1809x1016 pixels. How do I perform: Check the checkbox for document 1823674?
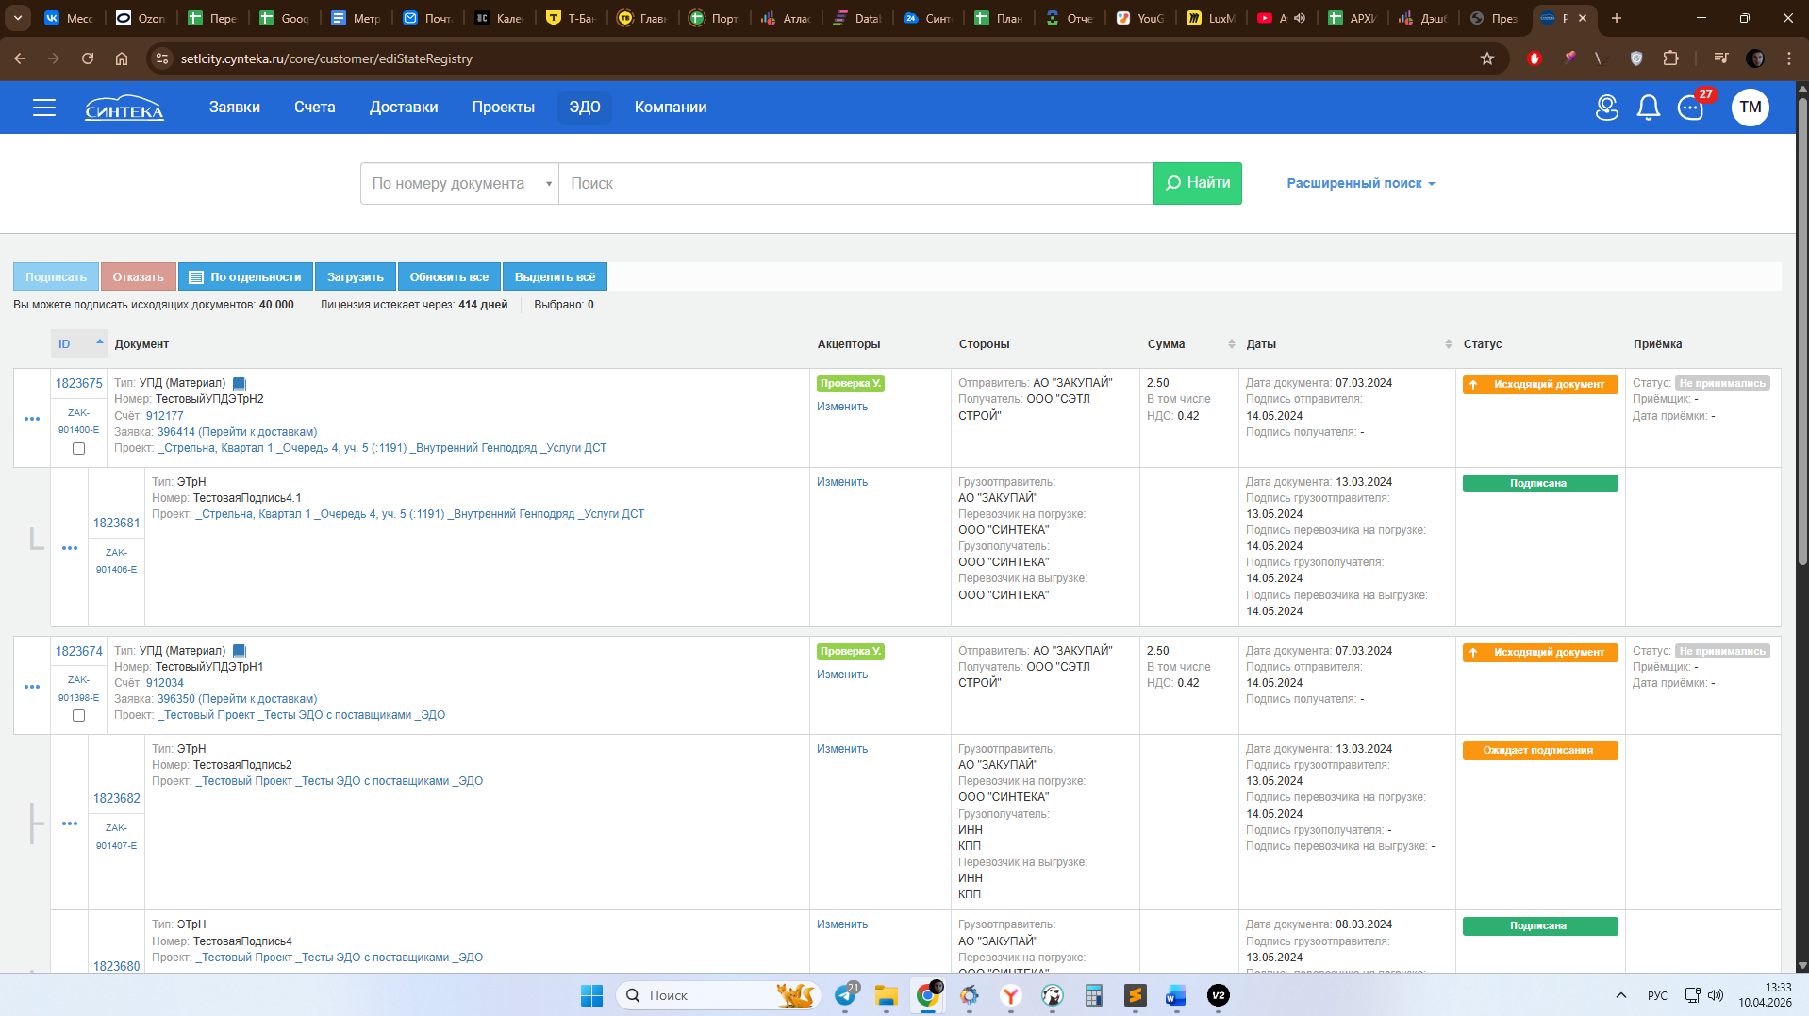[x=78, y=716]
